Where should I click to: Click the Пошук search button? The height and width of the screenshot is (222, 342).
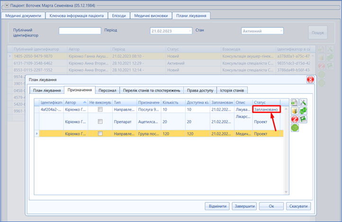(317, 33)
